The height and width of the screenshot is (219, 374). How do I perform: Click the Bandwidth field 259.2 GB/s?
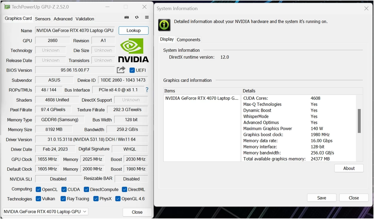pyautogui.click(x=127, y=129)
